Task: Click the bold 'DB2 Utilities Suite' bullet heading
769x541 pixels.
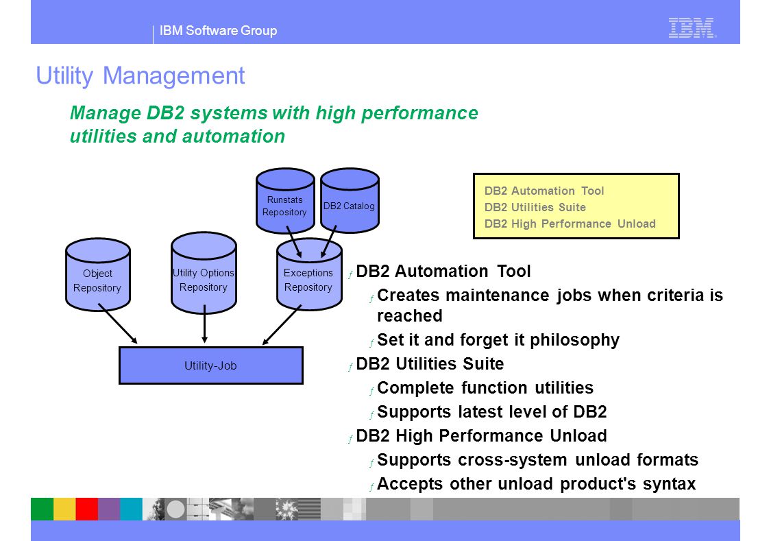Action: 430,363
